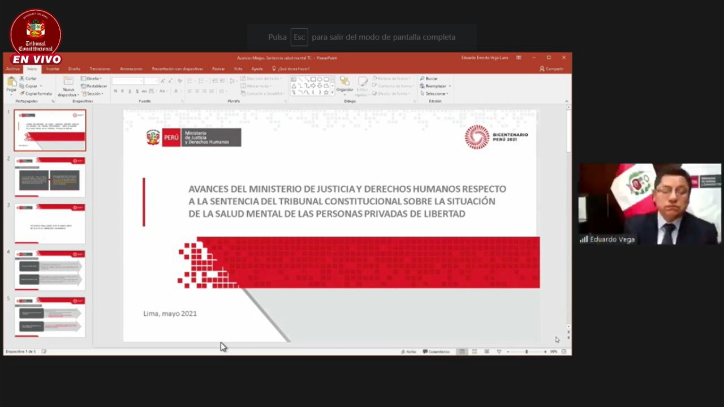The width and height of the screenshot is (724, 407).
Task: Increase font size with the larger A icon
Action: coord(163,82)
